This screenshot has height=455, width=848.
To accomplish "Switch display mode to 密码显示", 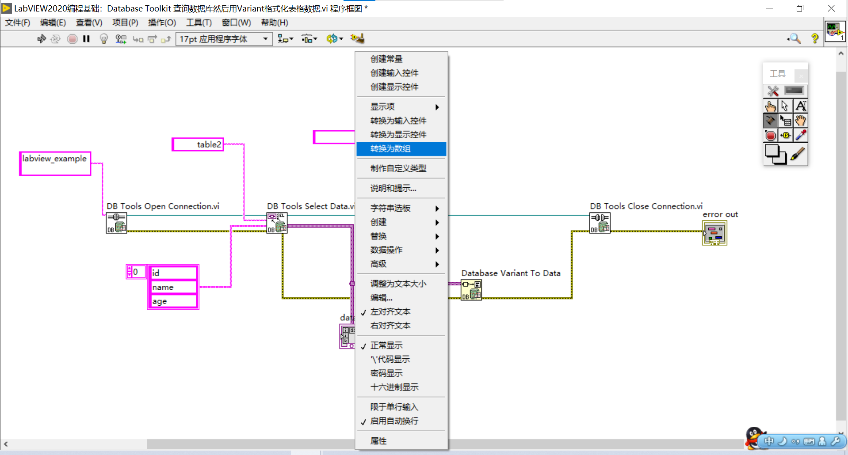I will tap(386, 373).
